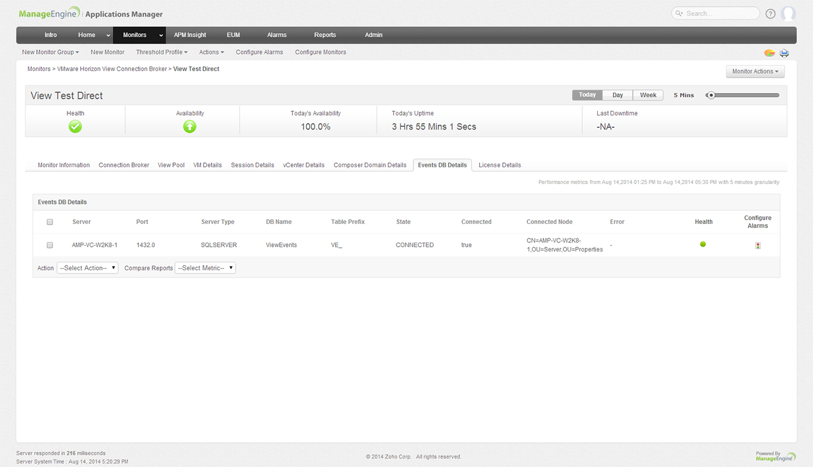Click the CONNECTED state value
Image resolution: width=813 pixels, height=467 pixels.
(x=415, y=245)
